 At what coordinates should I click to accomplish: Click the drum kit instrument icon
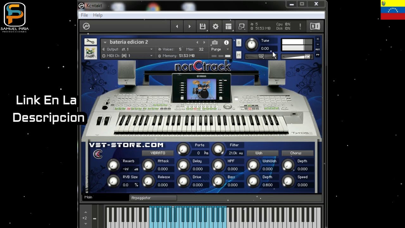tap(90, 53)
